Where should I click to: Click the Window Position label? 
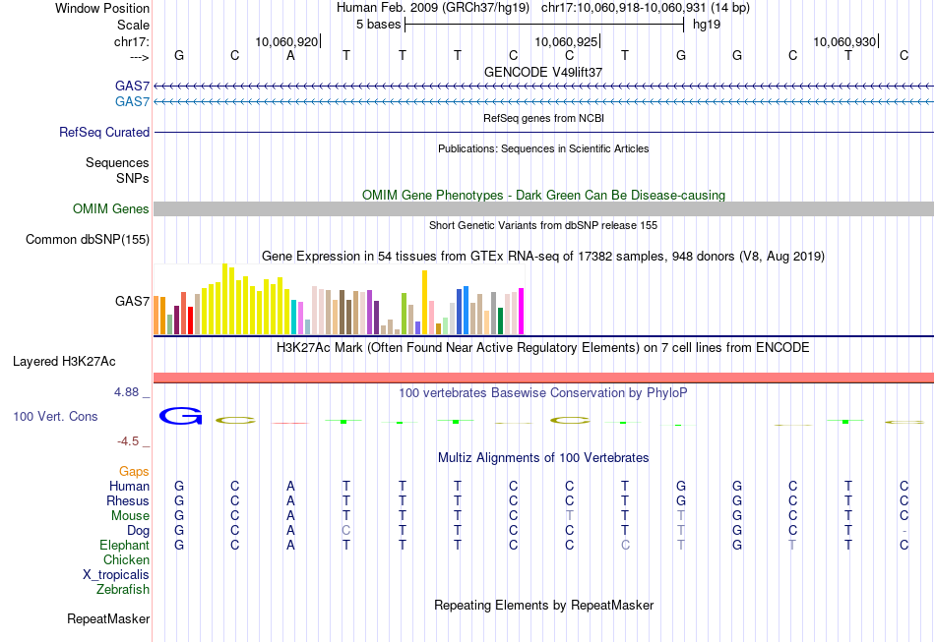tap(102, 8)
